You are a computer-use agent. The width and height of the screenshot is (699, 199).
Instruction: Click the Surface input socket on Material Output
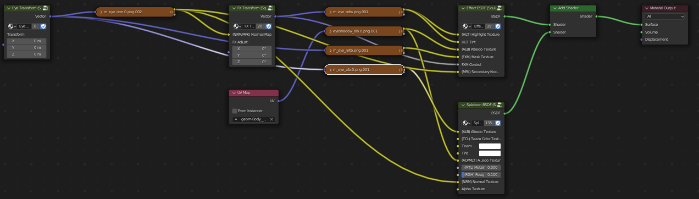[642, 25]
